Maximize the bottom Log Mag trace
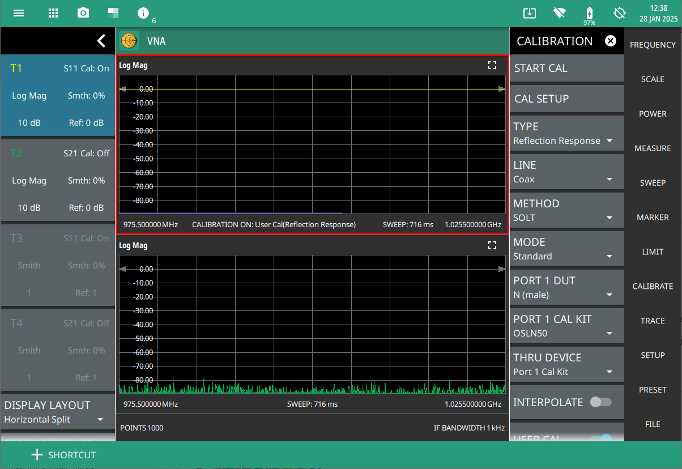The image size is (682, 469). point(492,246)
